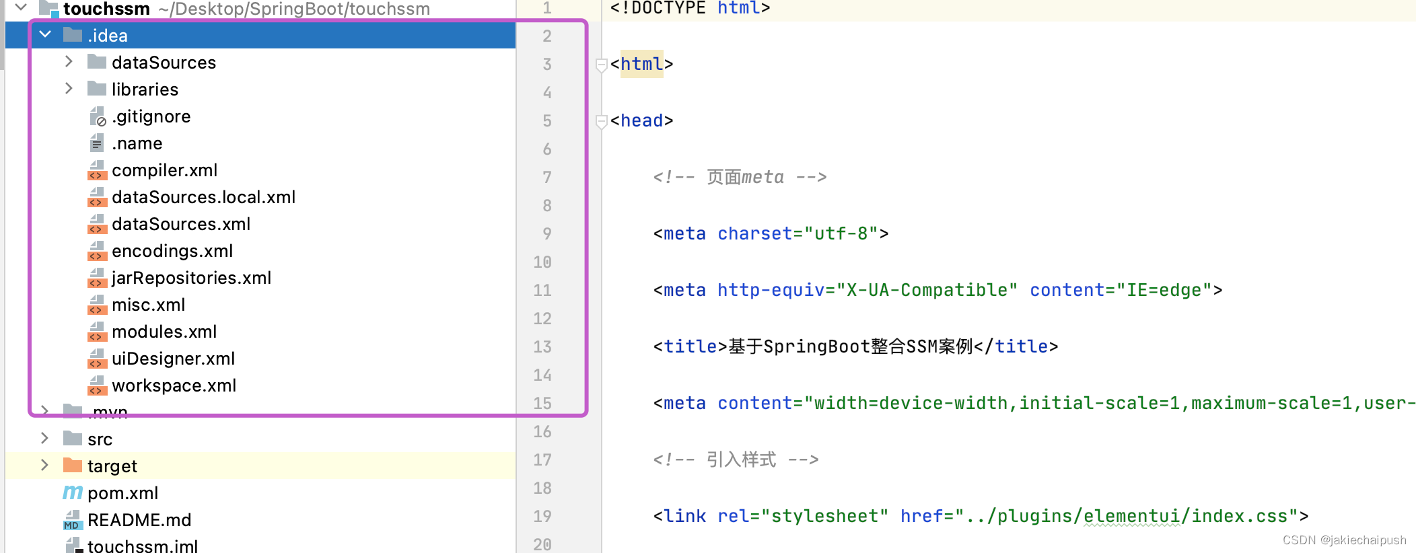Click the modules.xml file icon
This screenshot has width=1416, height=553.
98,332
